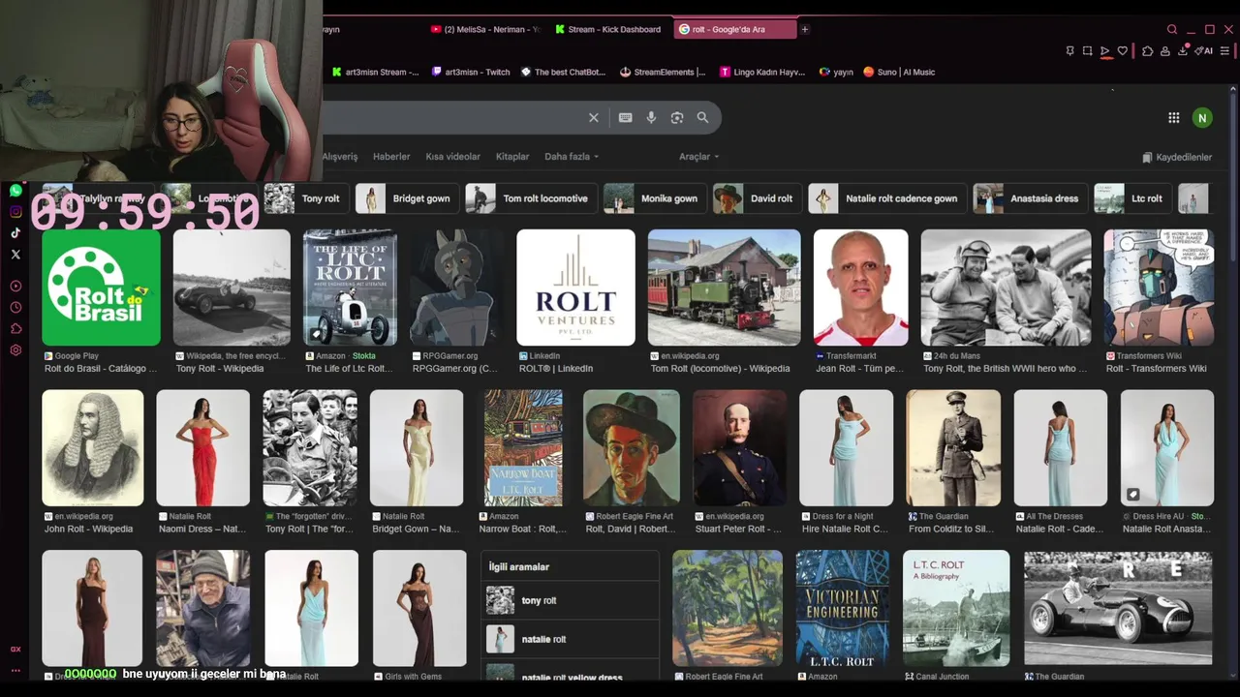Open extensions cube in top toolbar
1240x697 pixels.
(x=1148, y=51)
